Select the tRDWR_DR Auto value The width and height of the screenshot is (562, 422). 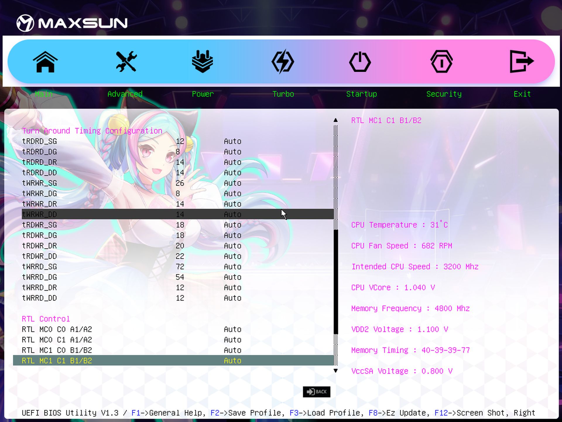232,246
